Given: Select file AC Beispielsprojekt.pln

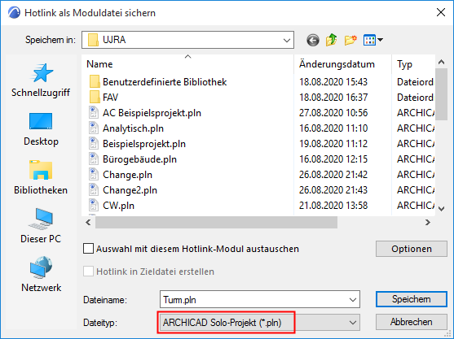Looking at the screenshot, I should tap(145, 113).
